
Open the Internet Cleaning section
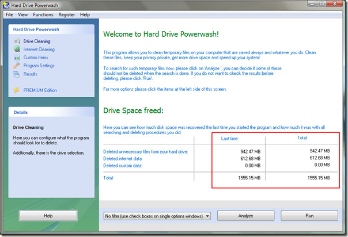click(x=39, y=49)
